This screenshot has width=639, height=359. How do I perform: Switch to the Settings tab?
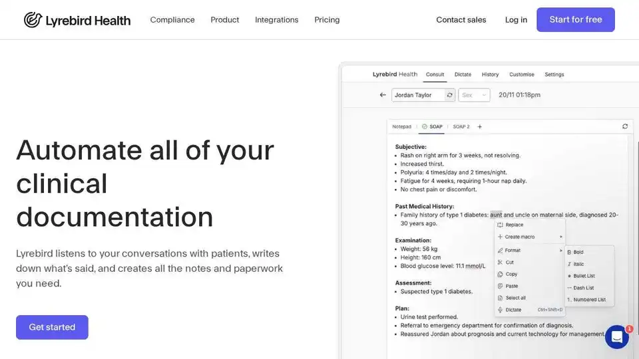[x=554, y=74]
